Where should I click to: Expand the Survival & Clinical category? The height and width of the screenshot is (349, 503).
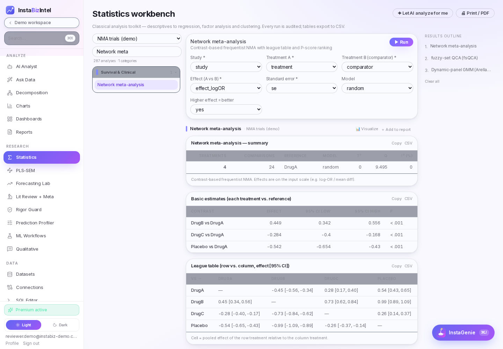136,72
